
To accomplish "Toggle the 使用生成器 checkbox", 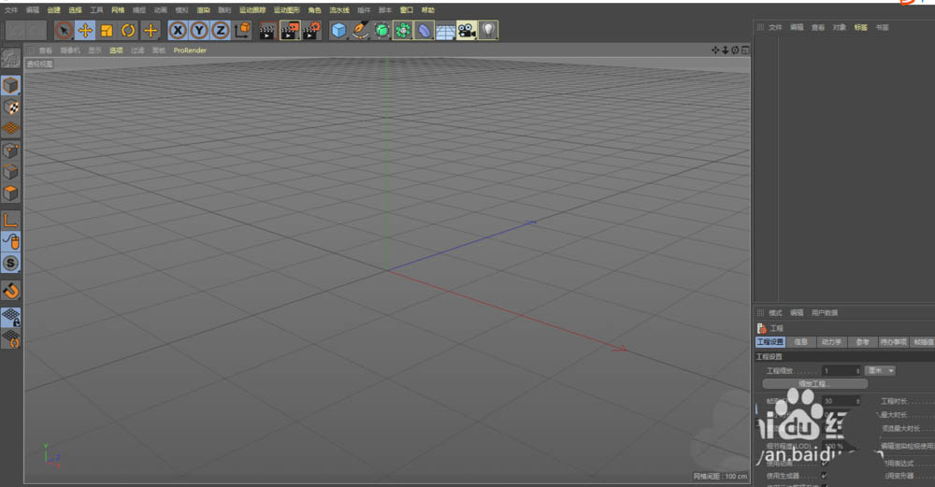I will click(824, 476).
